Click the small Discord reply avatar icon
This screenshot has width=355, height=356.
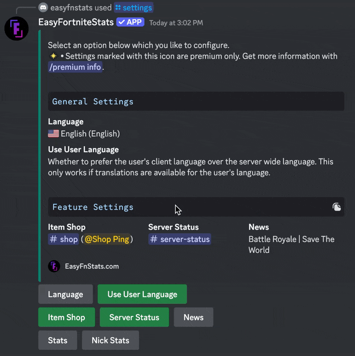(43, 7)
